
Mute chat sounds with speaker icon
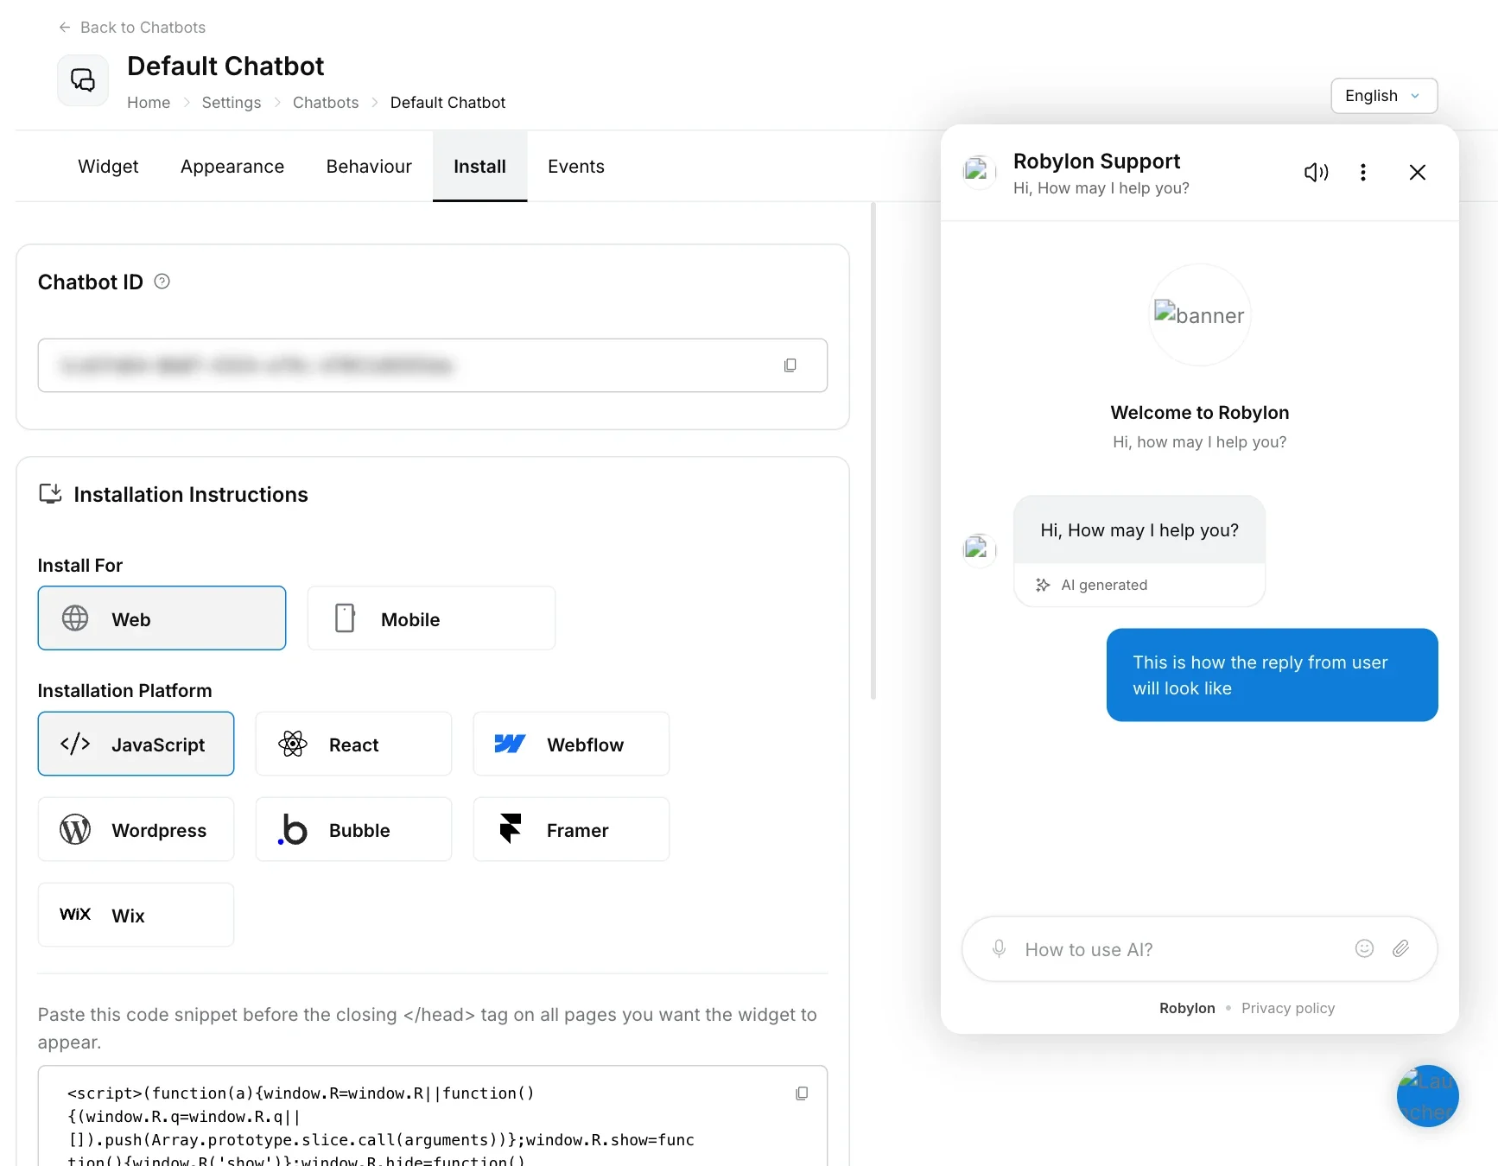(x=1316, y=173)
